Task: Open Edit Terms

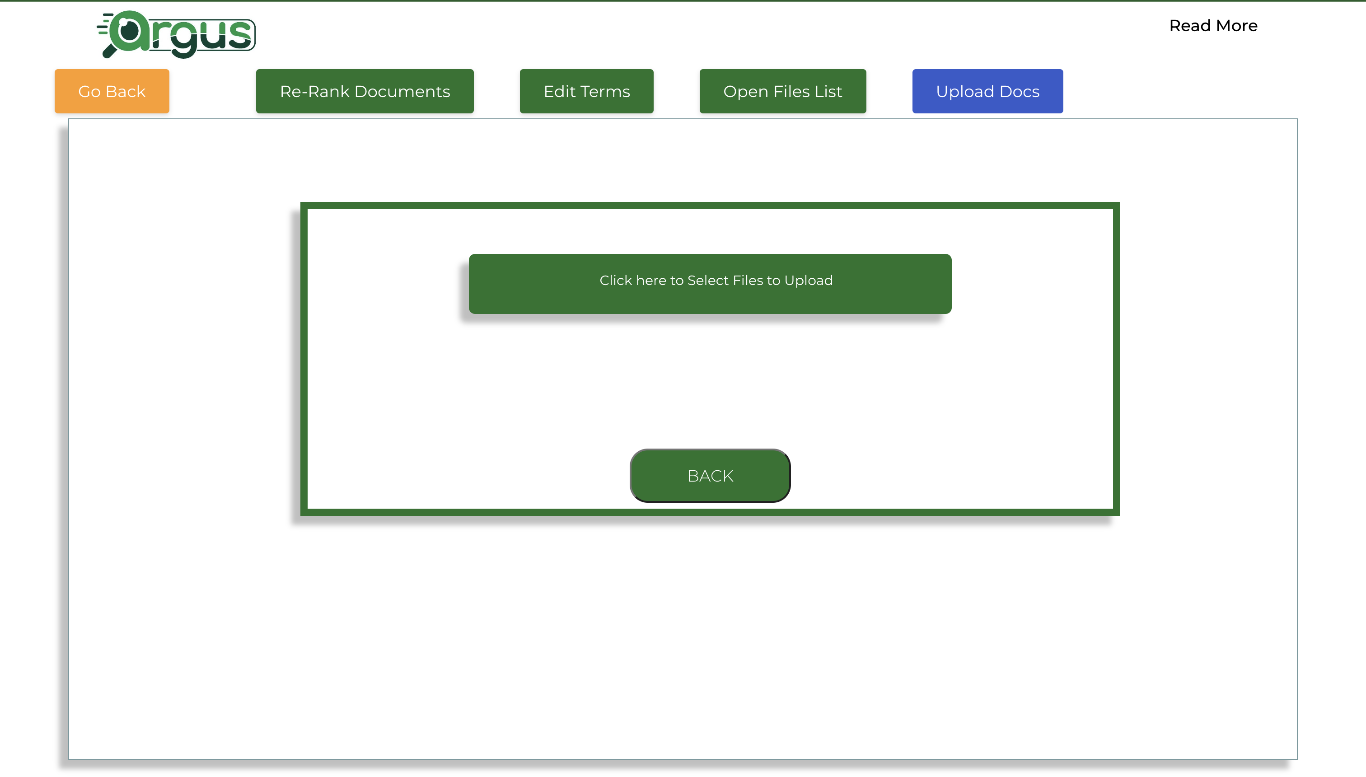Action: pyautogui.click(x=586, y=91)
